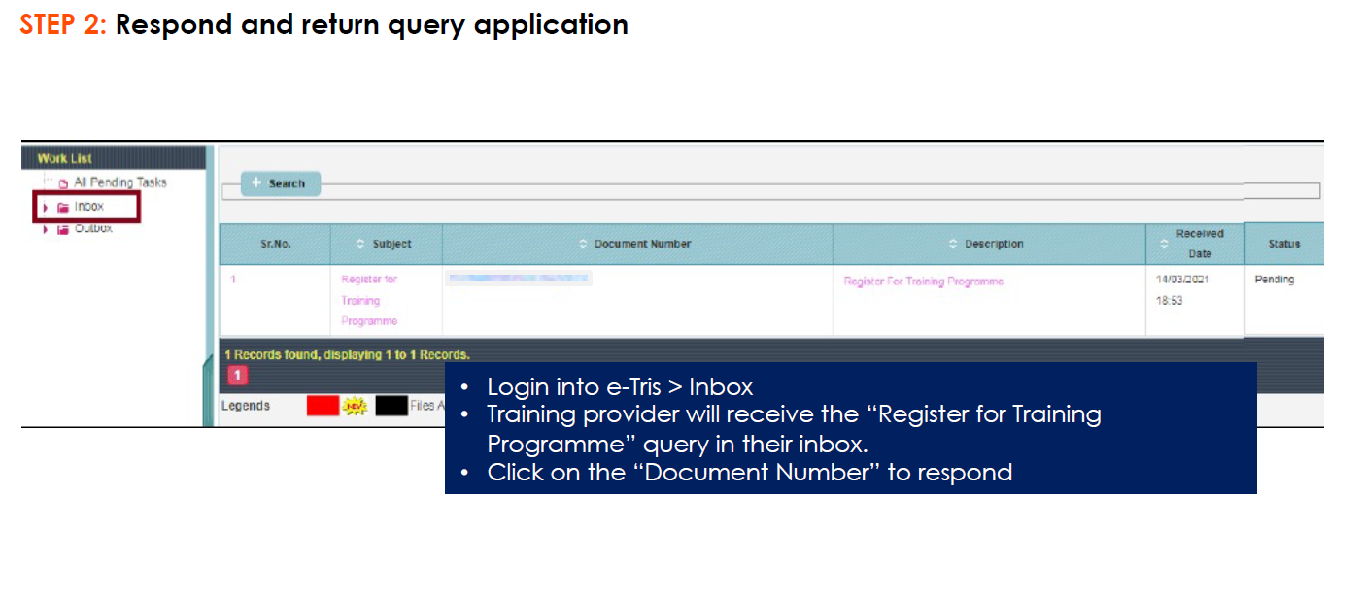Sort by Received Date column arrows

(1165, 244)
